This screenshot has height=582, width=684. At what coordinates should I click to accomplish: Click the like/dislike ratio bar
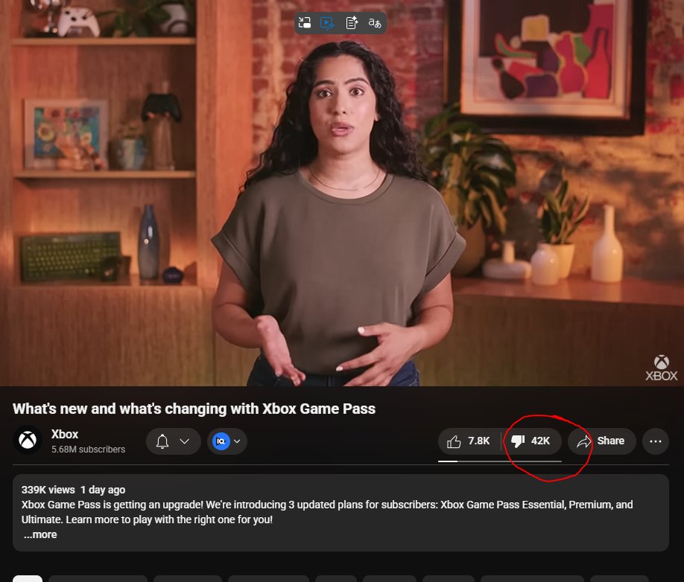click(x=500, y=461)
